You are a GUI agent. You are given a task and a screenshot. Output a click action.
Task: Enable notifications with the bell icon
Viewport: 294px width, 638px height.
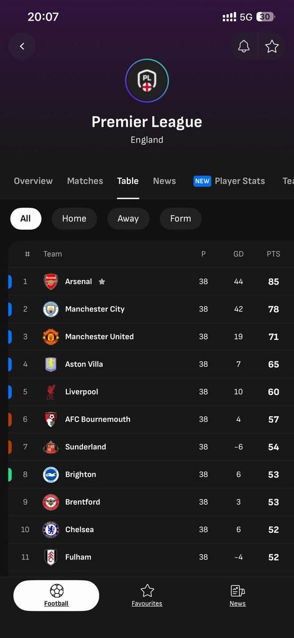(x=244, y=46)
